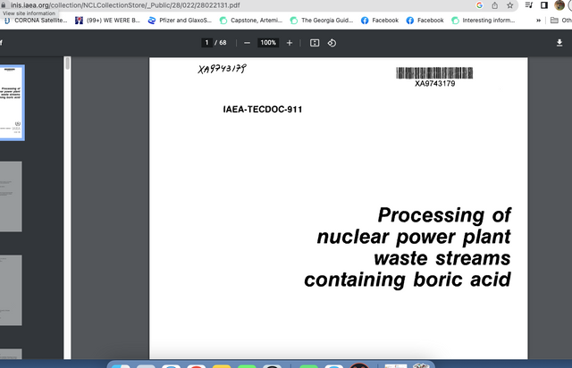Open the Pfizer and GlaxoS... bookmark
572x368 pixels.
click(180, 21)
